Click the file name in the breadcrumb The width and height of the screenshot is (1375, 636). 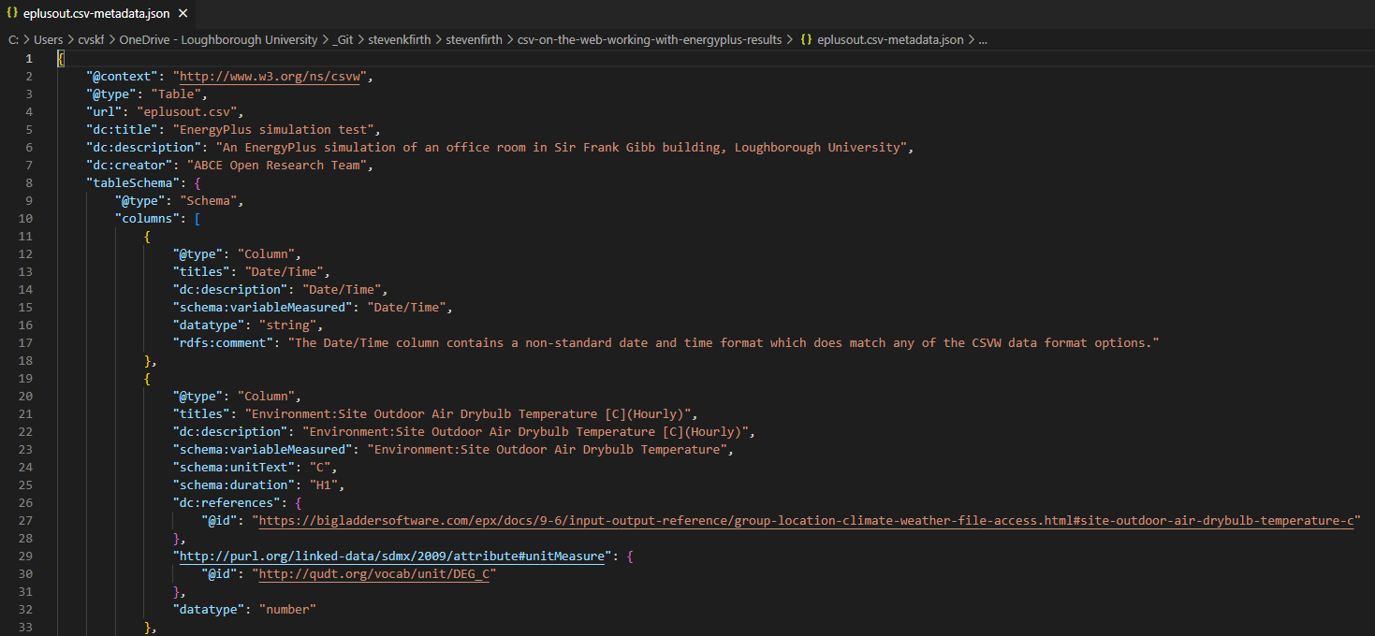[889, 40]
